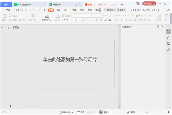Click 单击此处添加第一张幻灯片 placeholder
The width and height of the screenshot is (172, 115).
(x=70, y=59)
